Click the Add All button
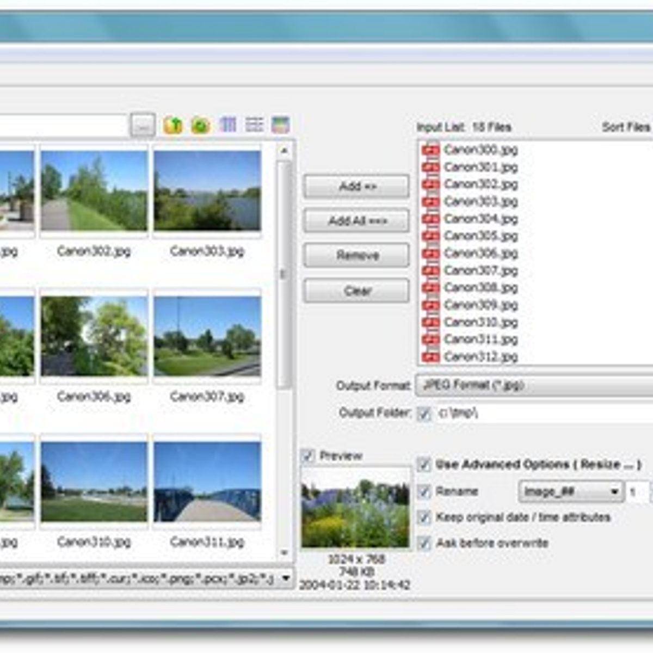Image resolution: width=653 pixels, height=653 pixels. point(356,221)
